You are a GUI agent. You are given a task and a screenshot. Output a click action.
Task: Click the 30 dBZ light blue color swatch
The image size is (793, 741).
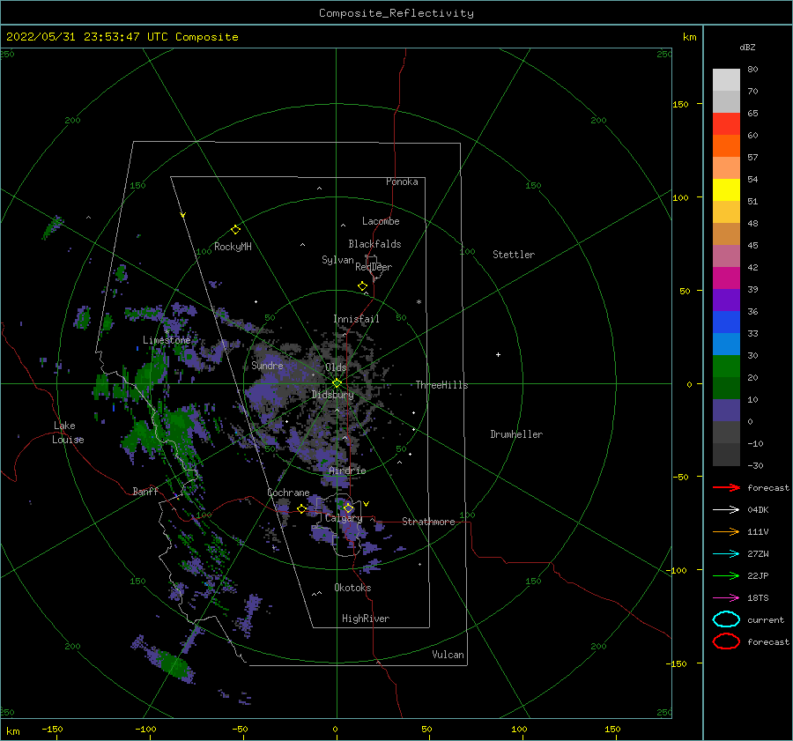coord(726,345)
